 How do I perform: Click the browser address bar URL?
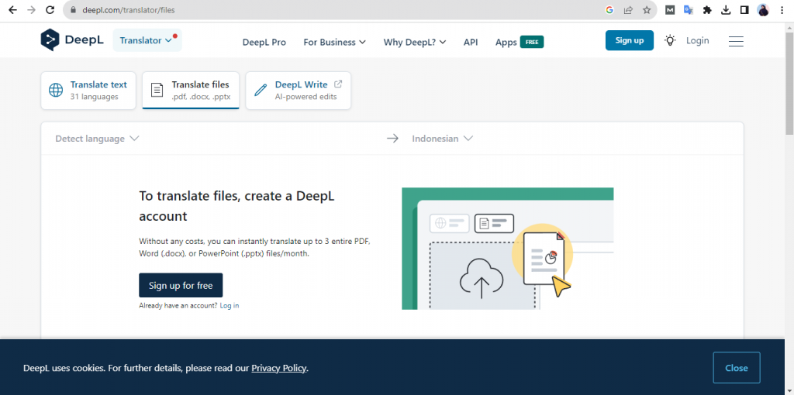pos(129,9)
